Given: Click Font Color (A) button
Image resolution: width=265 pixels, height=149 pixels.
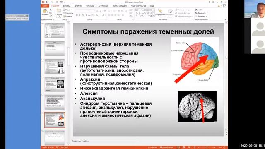Looking at the screenshot, I should [103, 15].
